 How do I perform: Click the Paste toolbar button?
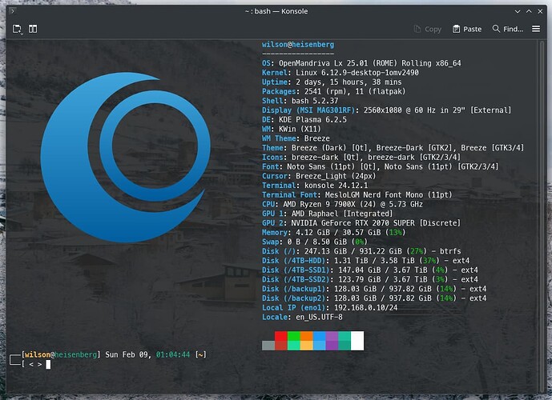[x=467, y=29]
